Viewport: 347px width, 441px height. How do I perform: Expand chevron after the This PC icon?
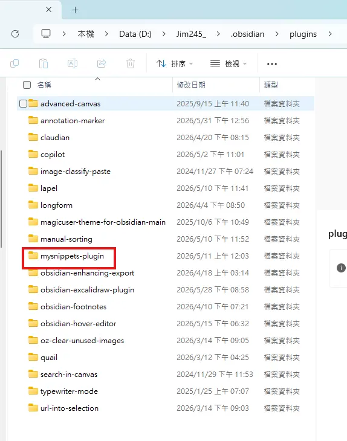(64, 34)
